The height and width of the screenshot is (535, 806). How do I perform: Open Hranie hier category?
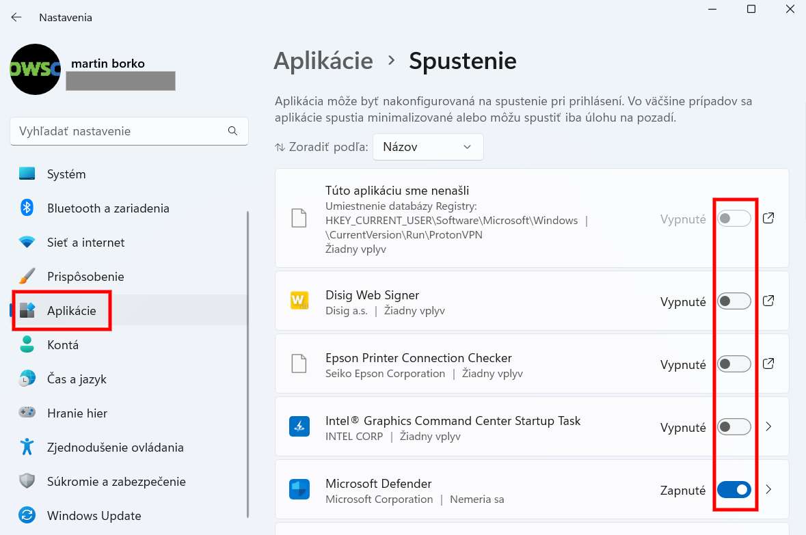point(129,413)
